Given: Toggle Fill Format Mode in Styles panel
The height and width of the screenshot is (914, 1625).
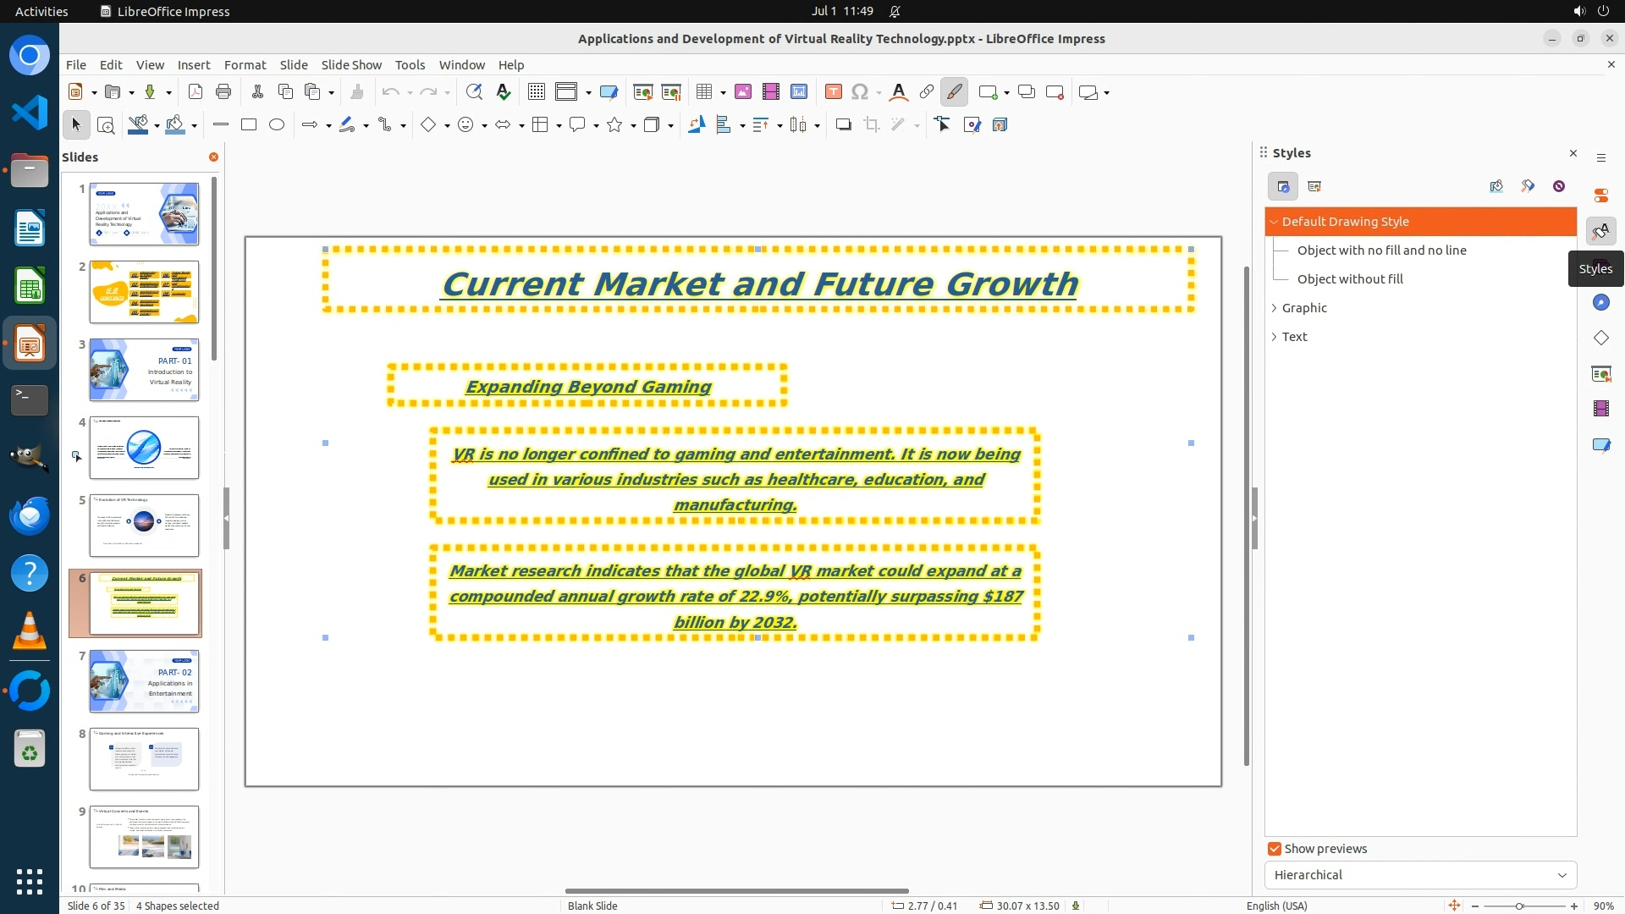Looking at the screenshot, I should pyautogui.click(x=1496, y=187).
